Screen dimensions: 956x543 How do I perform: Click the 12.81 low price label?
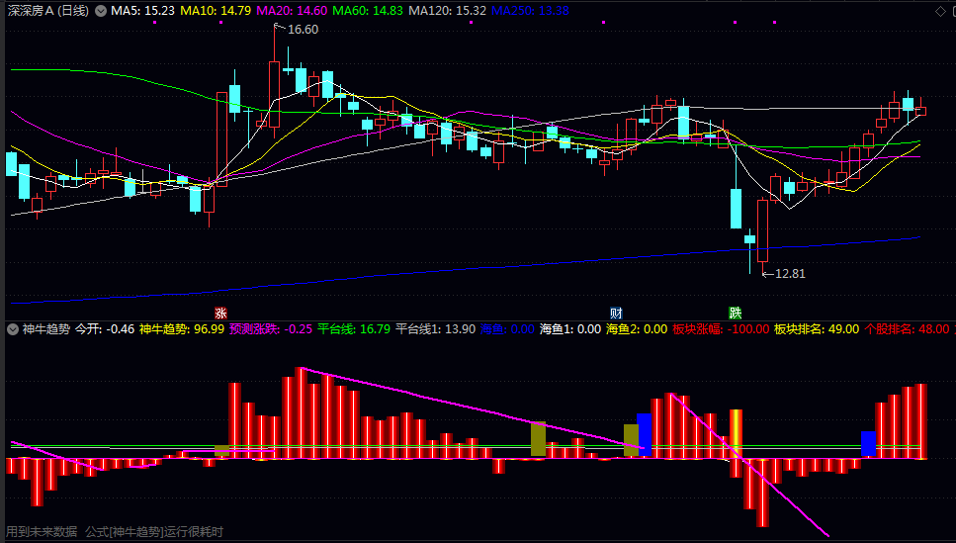click(790, 274)
